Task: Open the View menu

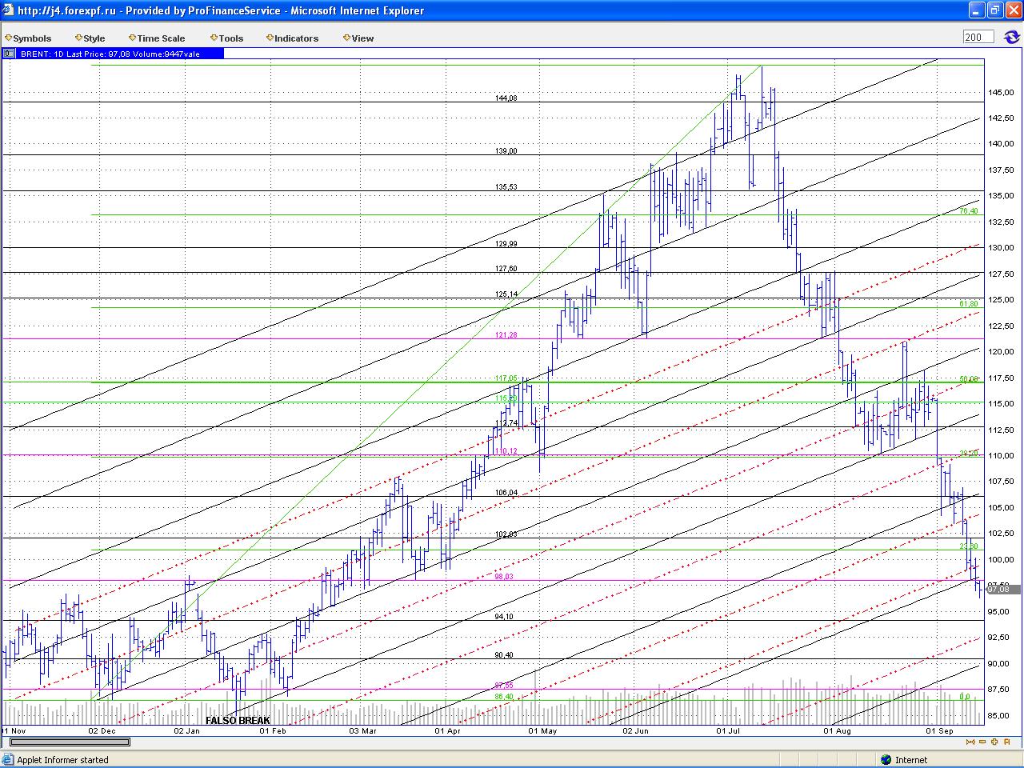Action: pyautogui.click(x=358, y=38)
